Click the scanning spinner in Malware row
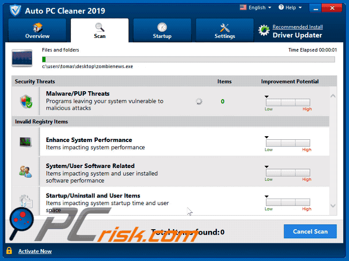The image size is (349, 261). pyautogui.click(x=199, y=101)
